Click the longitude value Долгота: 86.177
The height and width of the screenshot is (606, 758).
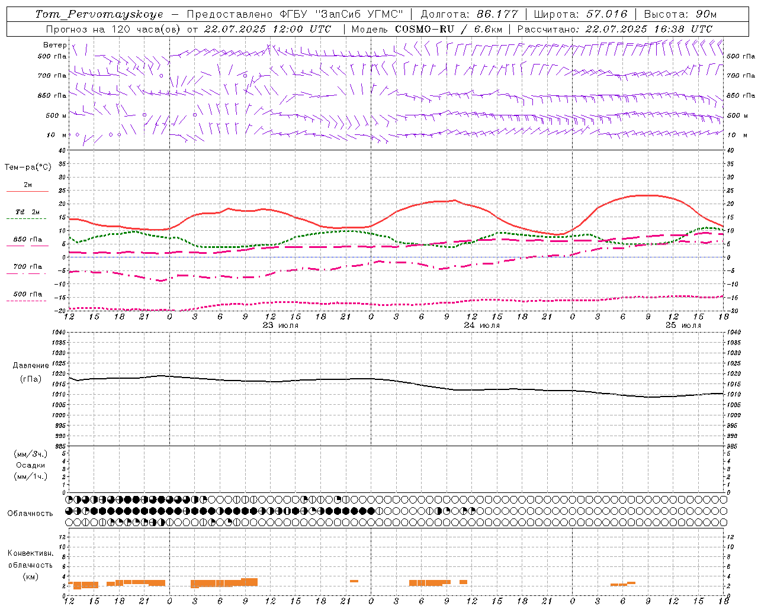[x=469, y=14]
